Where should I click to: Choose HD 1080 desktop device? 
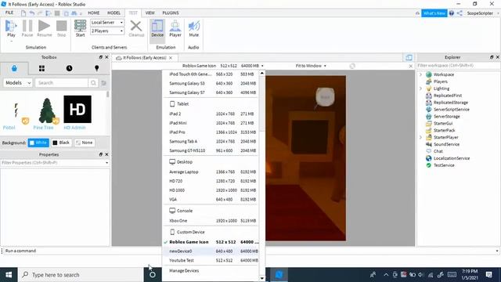[x=211, y=190]
